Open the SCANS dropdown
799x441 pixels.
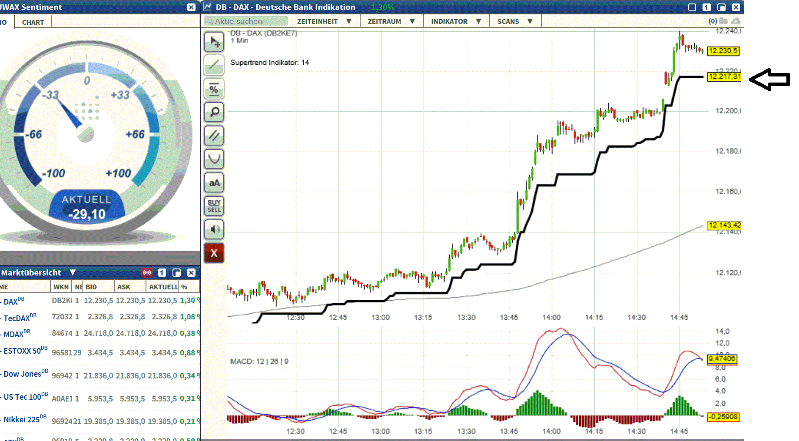click(x=515, y=21)
